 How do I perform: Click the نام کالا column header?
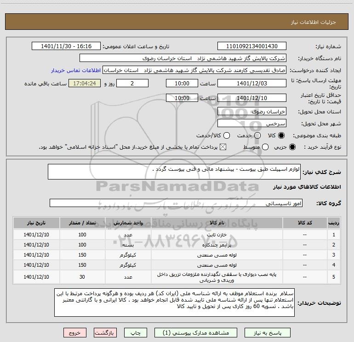(x=217, y=223)
